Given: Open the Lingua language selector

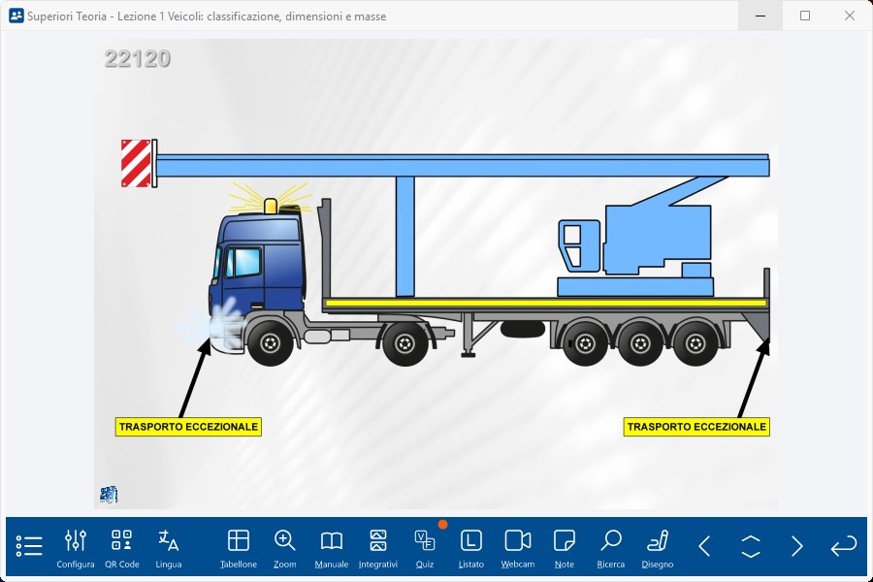Looking at the screenshot, I should coord(169,547).
